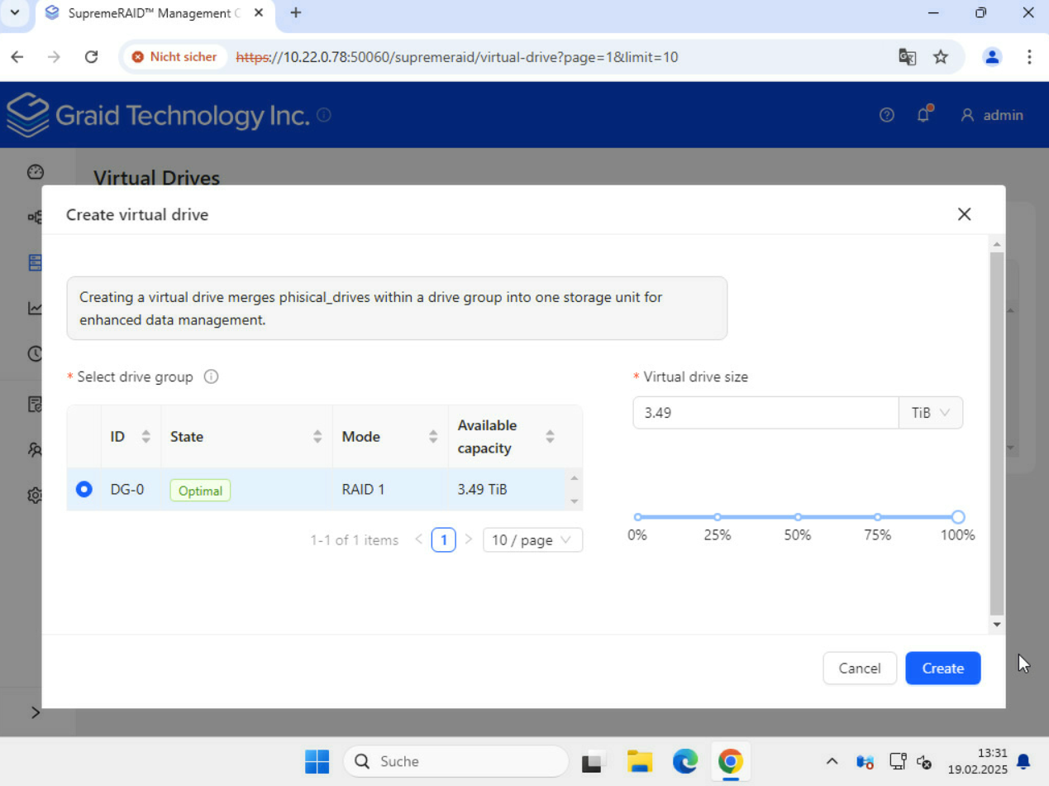Viewport: 1049px width, 786px height.
Task: Click the Optimal state tag
Action: 200,491
